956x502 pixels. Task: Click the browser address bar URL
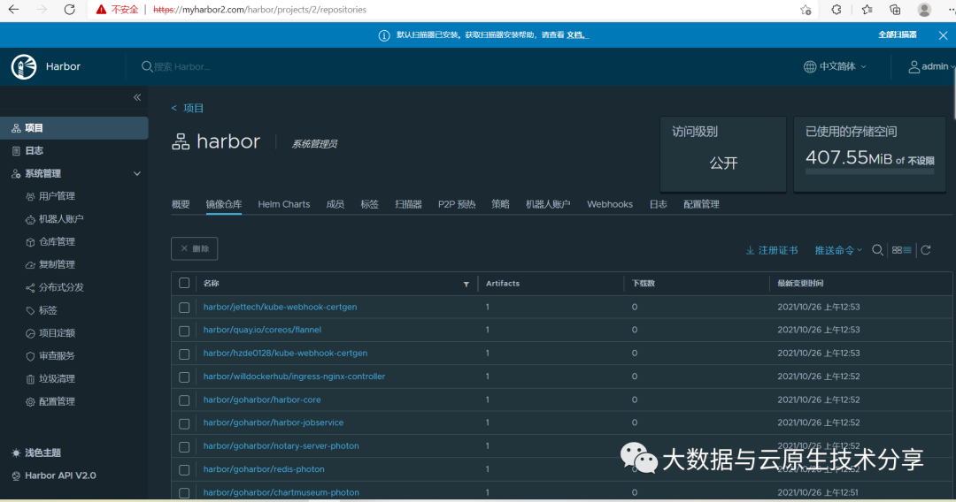pos(259,10)
